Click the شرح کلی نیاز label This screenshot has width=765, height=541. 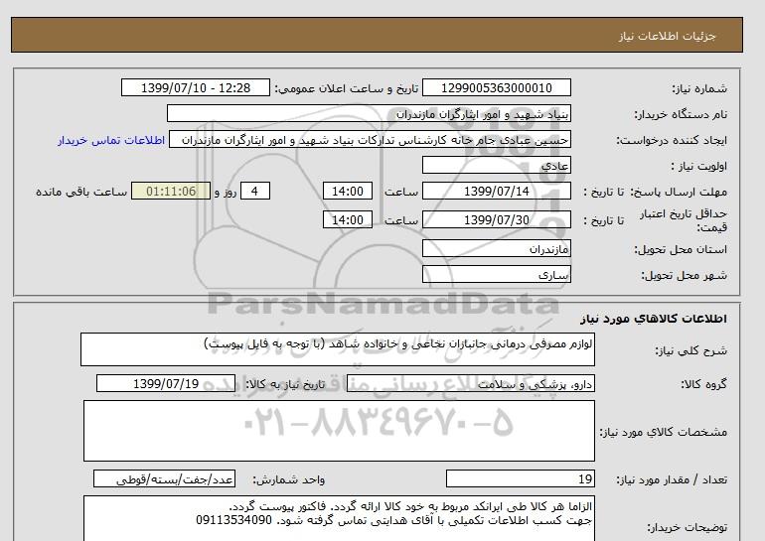click(x=690, y=350)
